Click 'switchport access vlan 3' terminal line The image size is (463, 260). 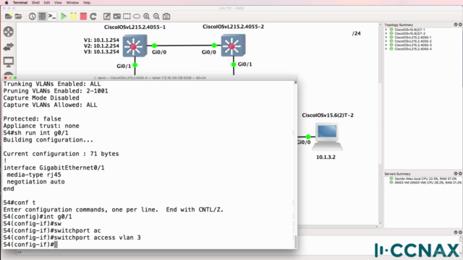[72, 238]
